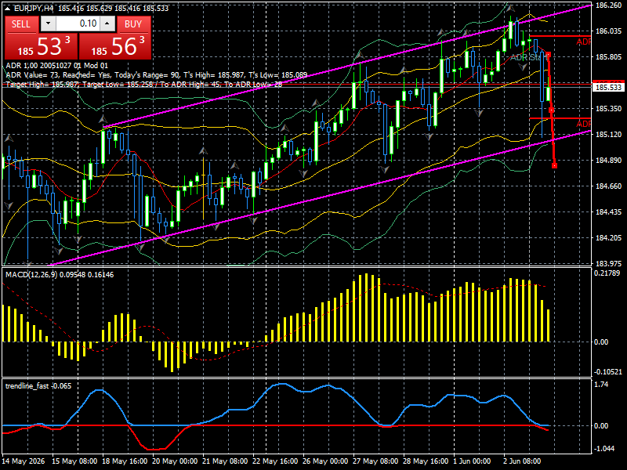This screenshot has width=627, height=470.
Task: Select the trendline_fast -0.065 indicator label
Action: coord(38,385)
